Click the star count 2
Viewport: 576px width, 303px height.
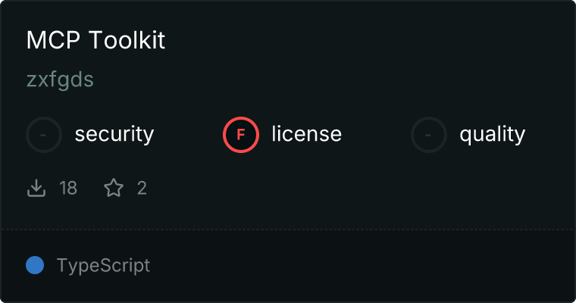(142, 188)
